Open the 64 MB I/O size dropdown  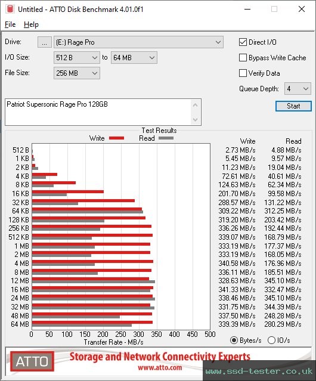tap(134, 58)
